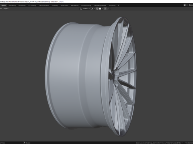Viewport: 193px width, 144px height.
Task: Switch to the Sculpting workspace tab
Action: [x=22, y=6]
